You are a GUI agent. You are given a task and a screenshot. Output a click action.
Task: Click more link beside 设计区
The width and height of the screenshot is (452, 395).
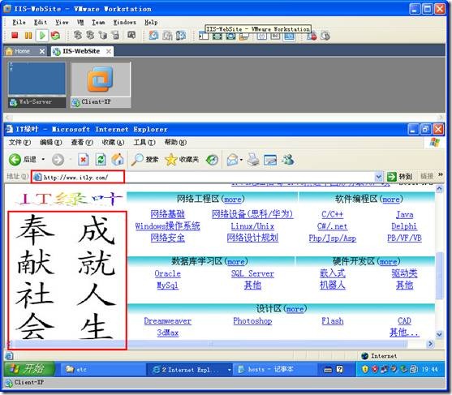click(295, 309)
